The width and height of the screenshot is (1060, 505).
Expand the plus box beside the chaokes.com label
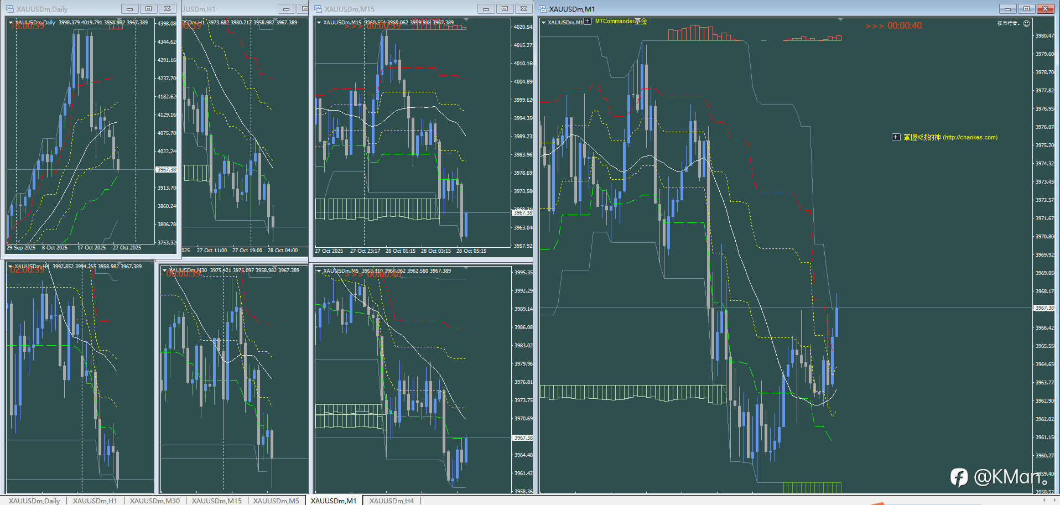(x=896, y=137)
